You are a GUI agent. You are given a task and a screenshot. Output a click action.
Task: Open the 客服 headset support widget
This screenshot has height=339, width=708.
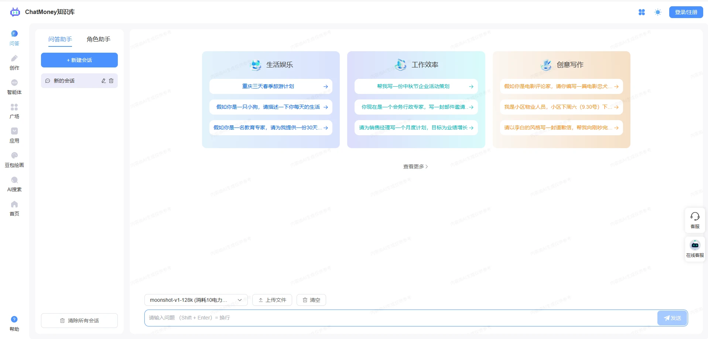695,220
